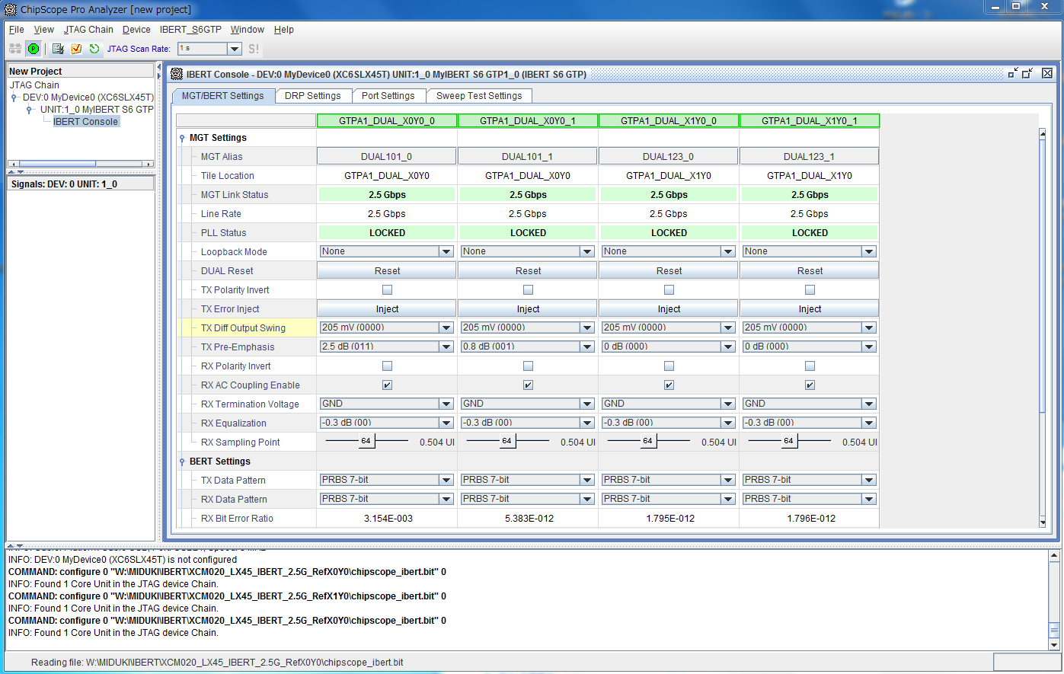
Task: Switch to the Port Settings tab
Action: 388,96
